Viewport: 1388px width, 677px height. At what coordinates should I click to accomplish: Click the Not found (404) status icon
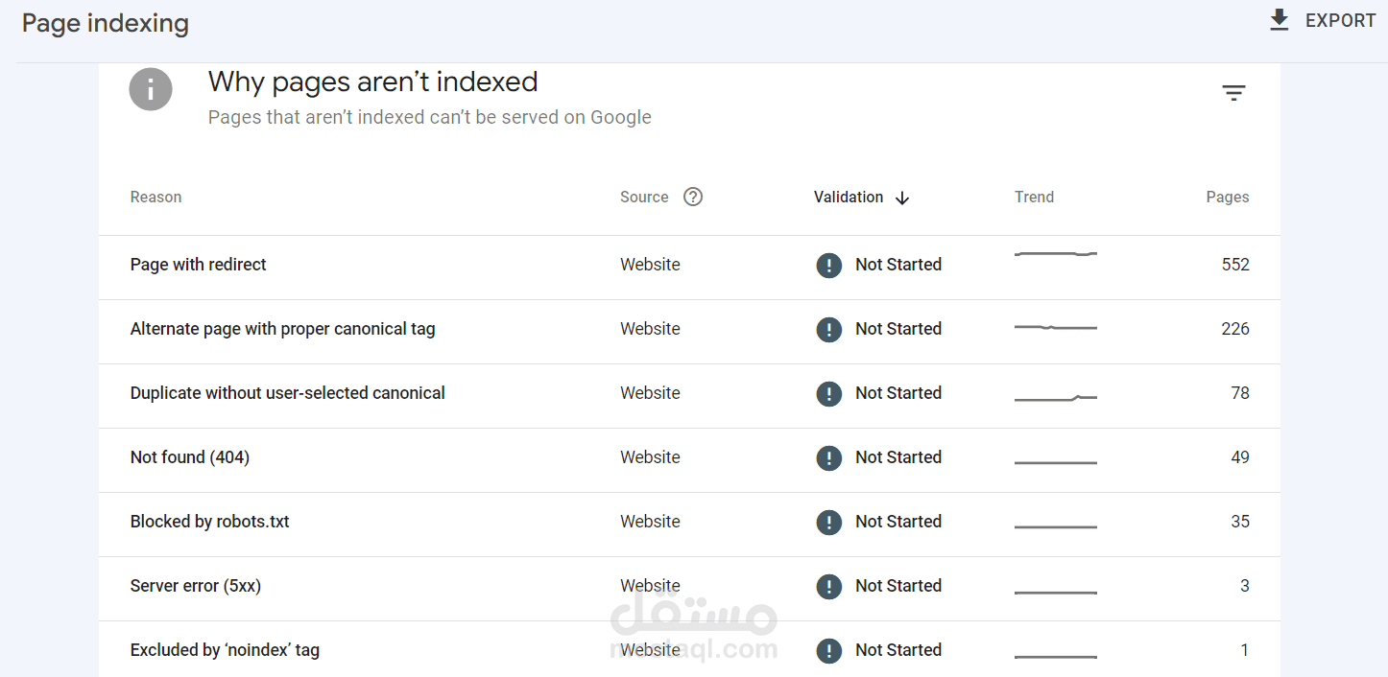tap(828, 458)
